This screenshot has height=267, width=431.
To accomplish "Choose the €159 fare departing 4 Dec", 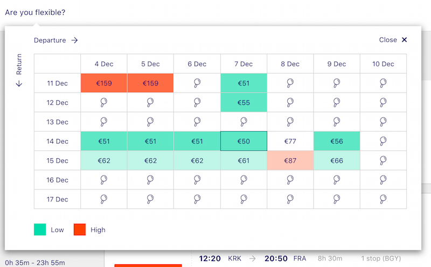I will [x=103, y=83].
